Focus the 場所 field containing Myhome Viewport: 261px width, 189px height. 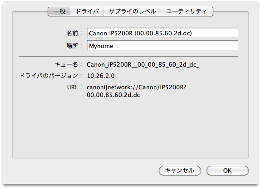pos(163,45)
